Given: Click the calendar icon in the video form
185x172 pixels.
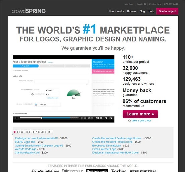Looking at the screenshot, I should coord(36,105).
